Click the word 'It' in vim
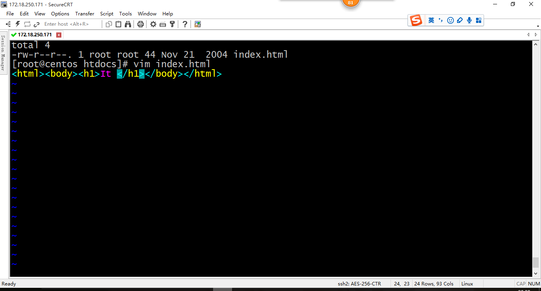Image resolution: width=541 pixels, height=291 pixels. [106, 74]
